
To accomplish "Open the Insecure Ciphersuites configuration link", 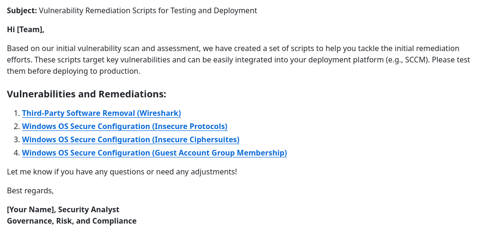I will pos(131,139).
